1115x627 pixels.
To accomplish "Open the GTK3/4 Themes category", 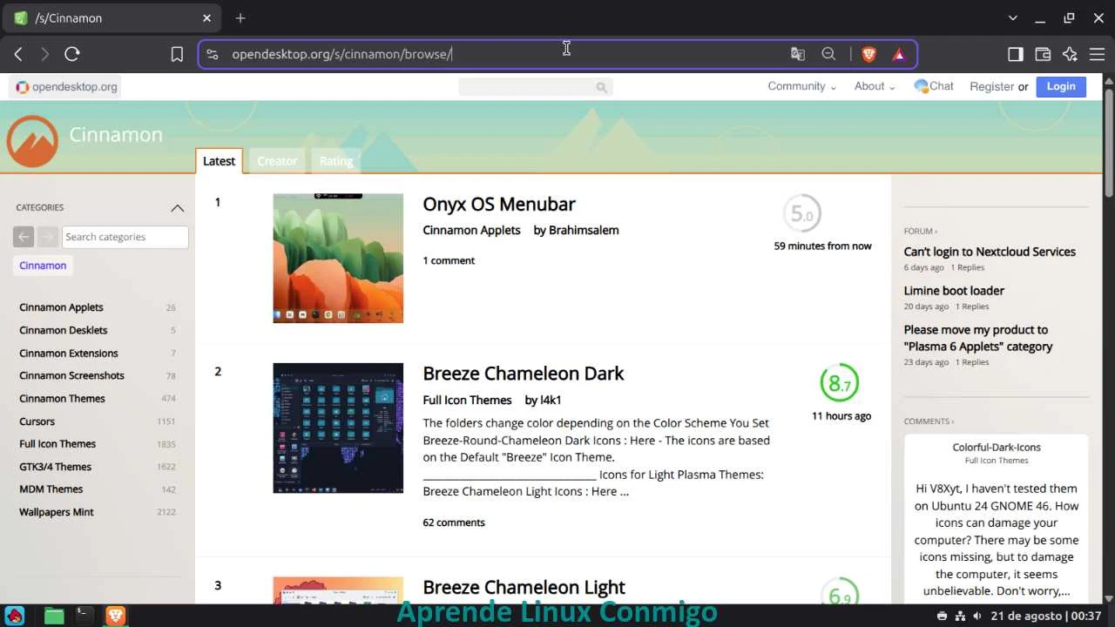I will [55, 467].
